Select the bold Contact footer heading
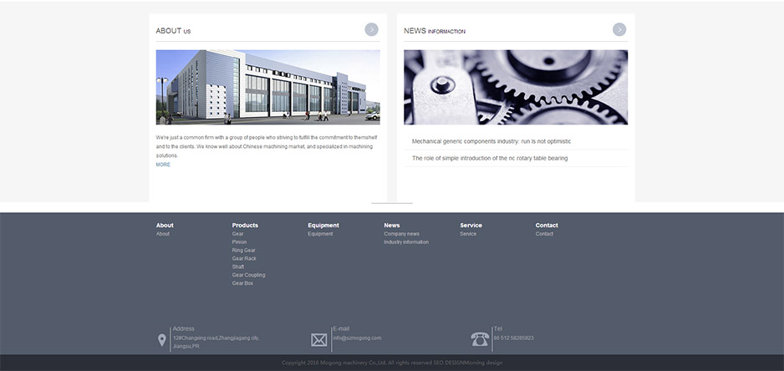The height and width of the screenshot is (371, 784). (x=547, y=225)
